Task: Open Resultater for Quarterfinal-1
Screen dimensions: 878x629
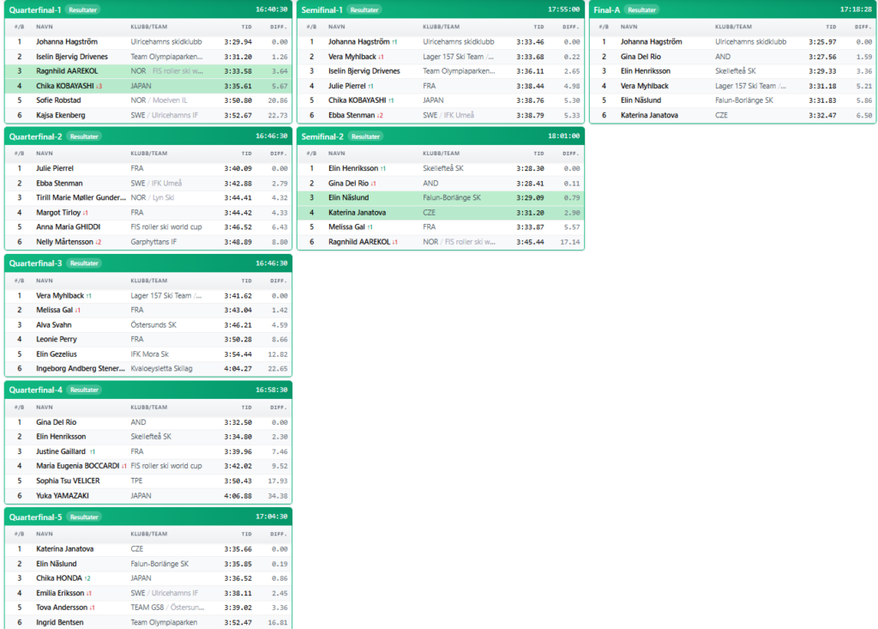Action: (x=83, y=9)
